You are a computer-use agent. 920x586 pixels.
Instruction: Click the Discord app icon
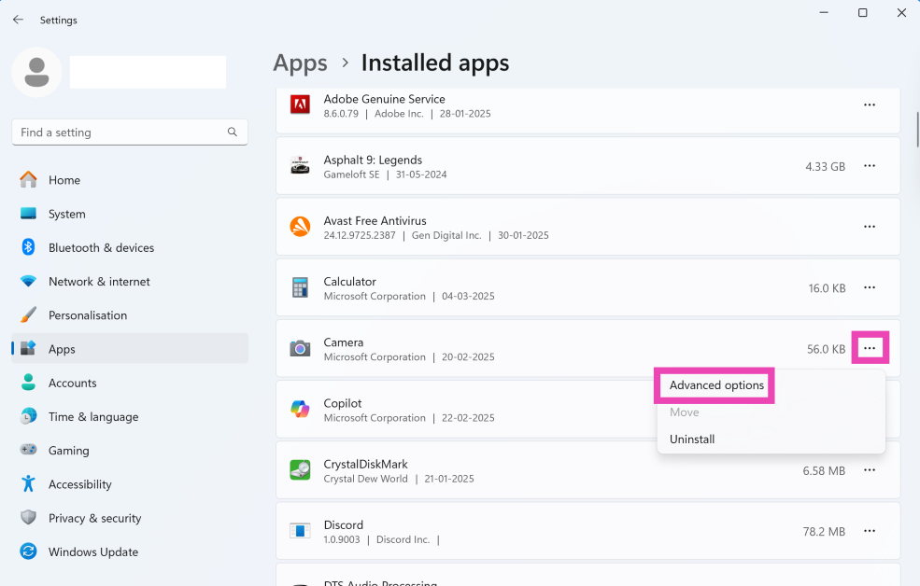[x=300, y=531]
